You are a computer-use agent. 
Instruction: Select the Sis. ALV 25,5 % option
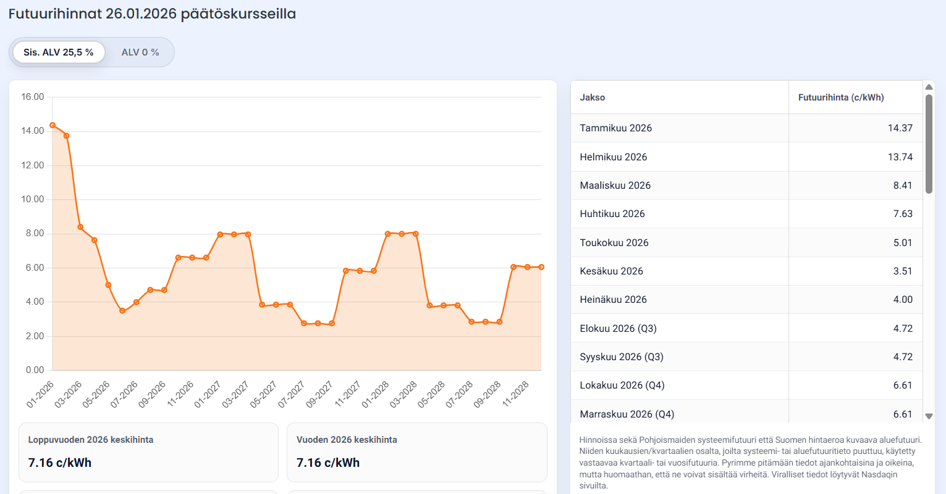point(58,52)
